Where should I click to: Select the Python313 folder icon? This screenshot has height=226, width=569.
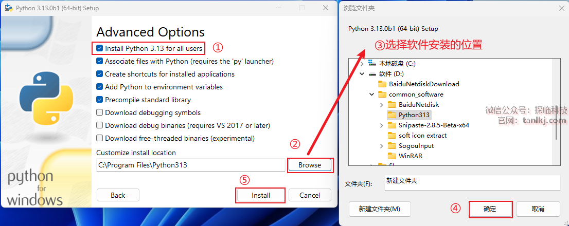tap(392, 115)
